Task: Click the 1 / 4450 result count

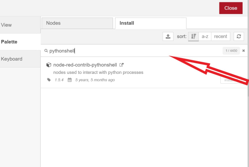Action: 231,51
